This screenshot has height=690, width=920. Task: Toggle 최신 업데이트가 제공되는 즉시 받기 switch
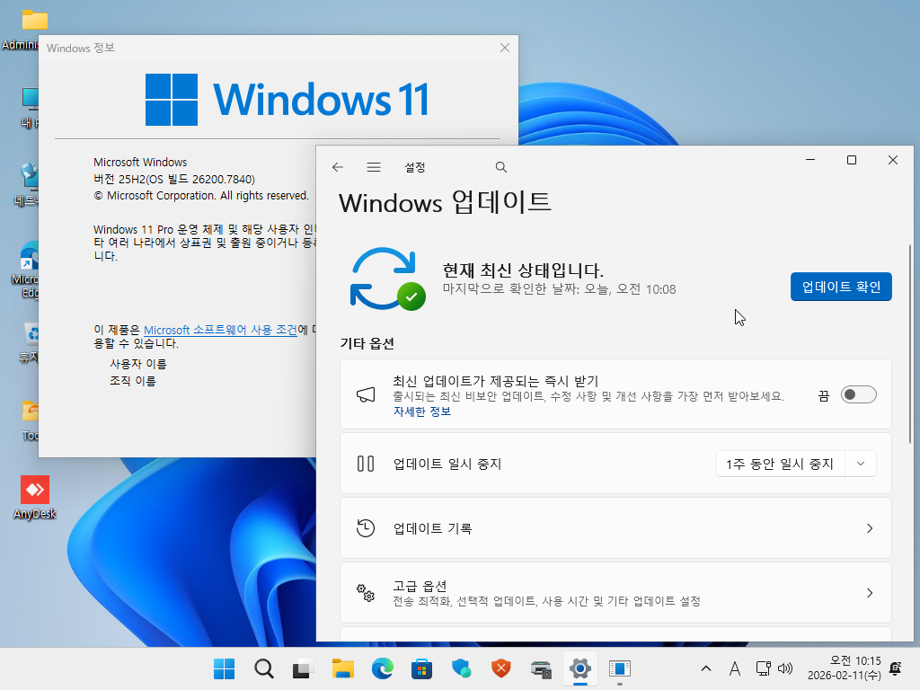pyautogui.click(x=858, y=395)
